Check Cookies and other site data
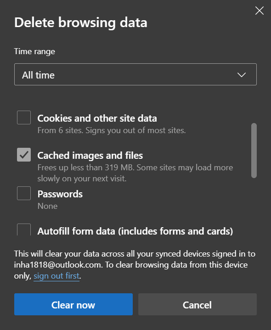Image resolution: width=271 pixels, height=330 pixels. click(24, 117)
